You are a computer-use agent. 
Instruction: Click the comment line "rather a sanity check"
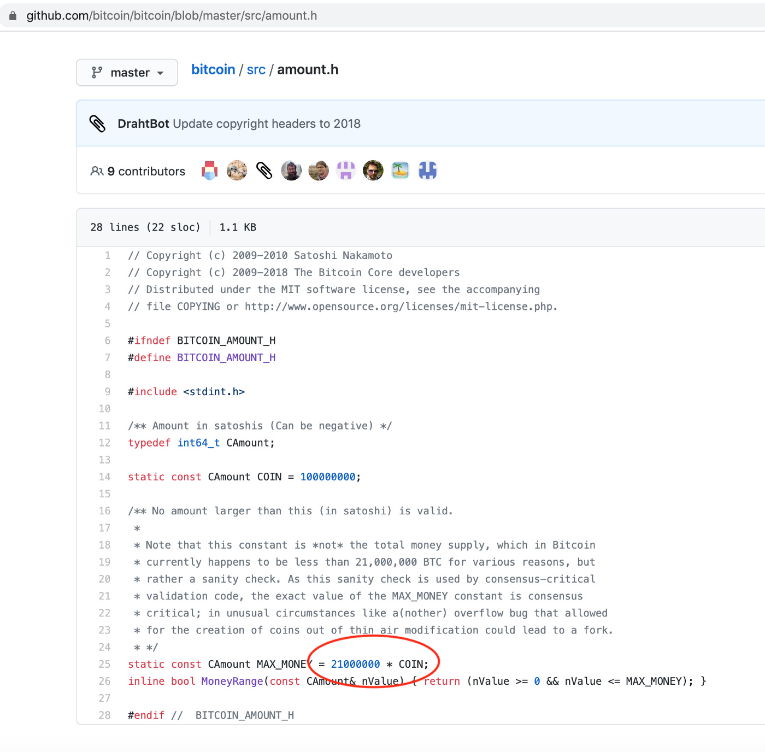(x=364, y=579)
